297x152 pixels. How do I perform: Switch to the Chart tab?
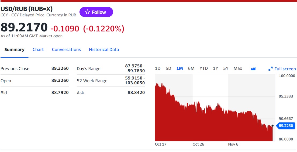coord(38,50)
